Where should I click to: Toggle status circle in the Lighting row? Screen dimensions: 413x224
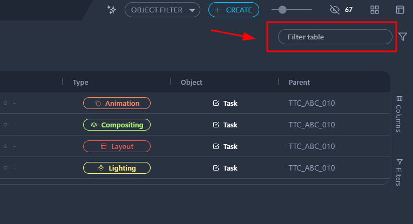(5, 168)
